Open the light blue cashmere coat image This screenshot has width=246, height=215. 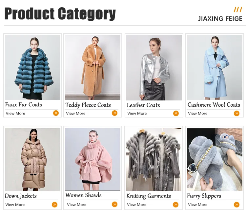tap(215, 67)
